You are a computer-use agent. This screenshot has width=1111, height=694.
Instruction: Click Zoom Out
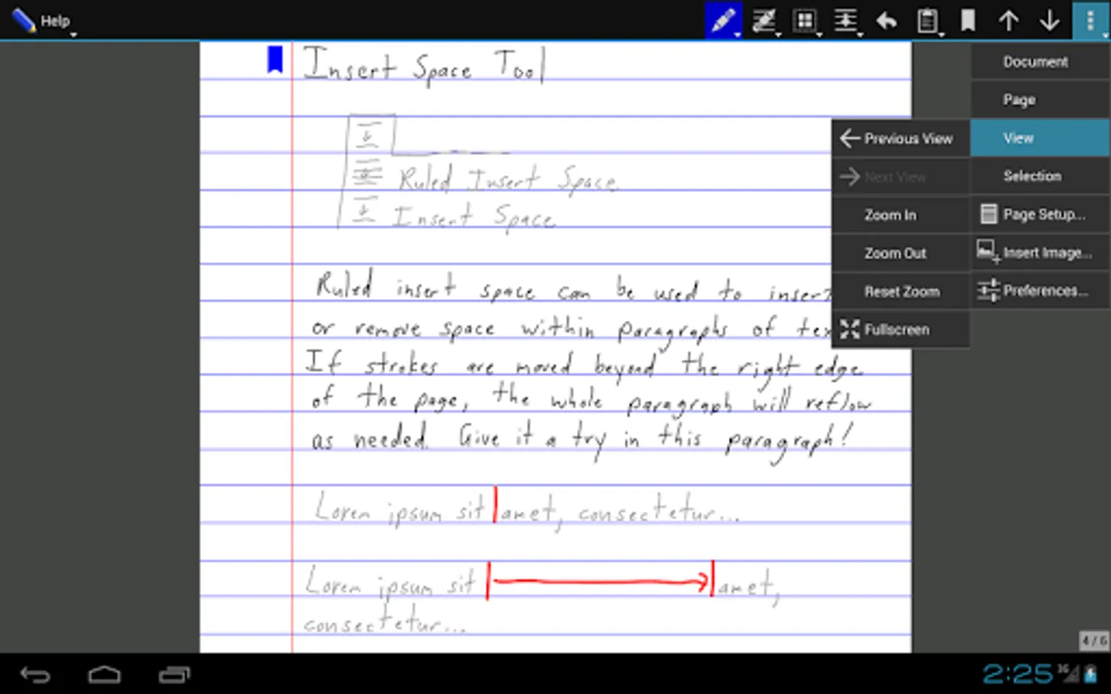pos(900,253)
